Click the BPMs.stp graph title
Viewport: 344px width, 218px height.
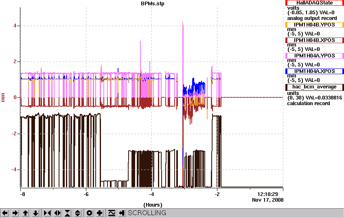[153, 4]
